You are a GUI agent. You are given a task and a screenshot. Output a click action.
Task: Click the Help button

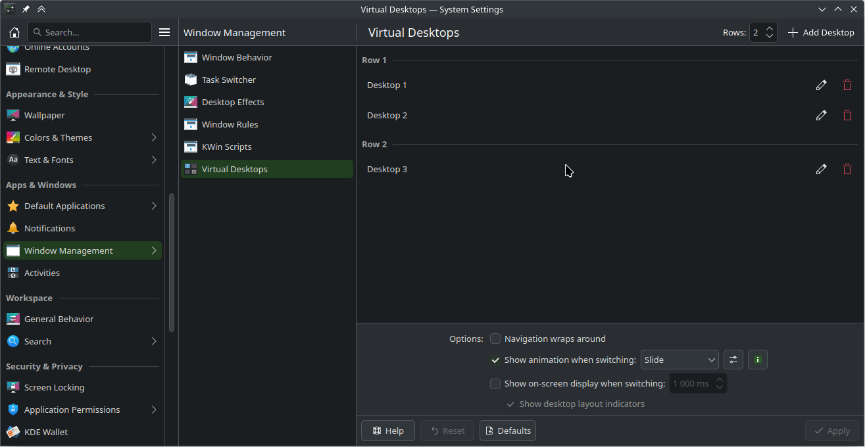388,431
